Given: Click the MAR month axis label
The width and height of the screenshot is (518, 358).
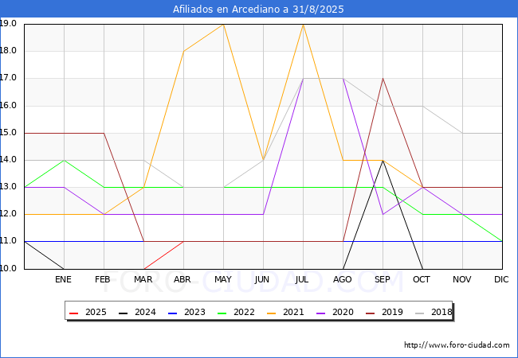Looking at the screenshot, I should (x=143, y=279).
